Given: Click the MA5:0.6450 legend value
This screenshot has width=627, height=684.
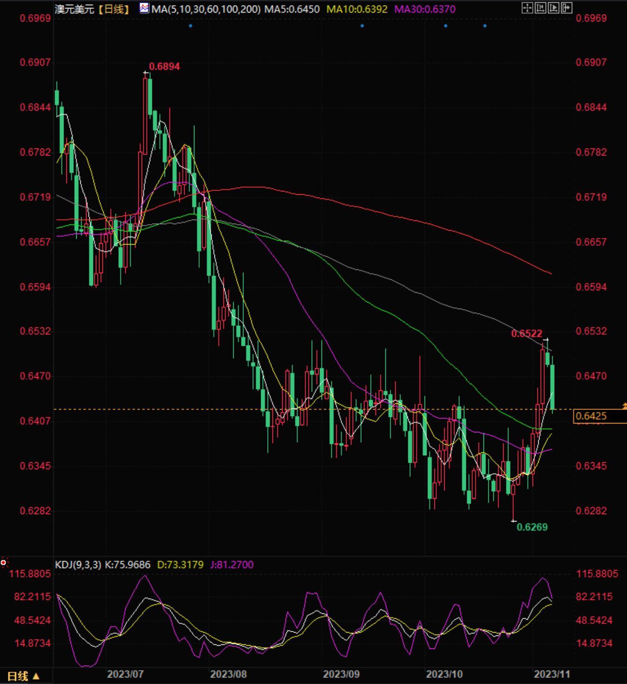Looking at the screenshot, I should pos(292,9).
